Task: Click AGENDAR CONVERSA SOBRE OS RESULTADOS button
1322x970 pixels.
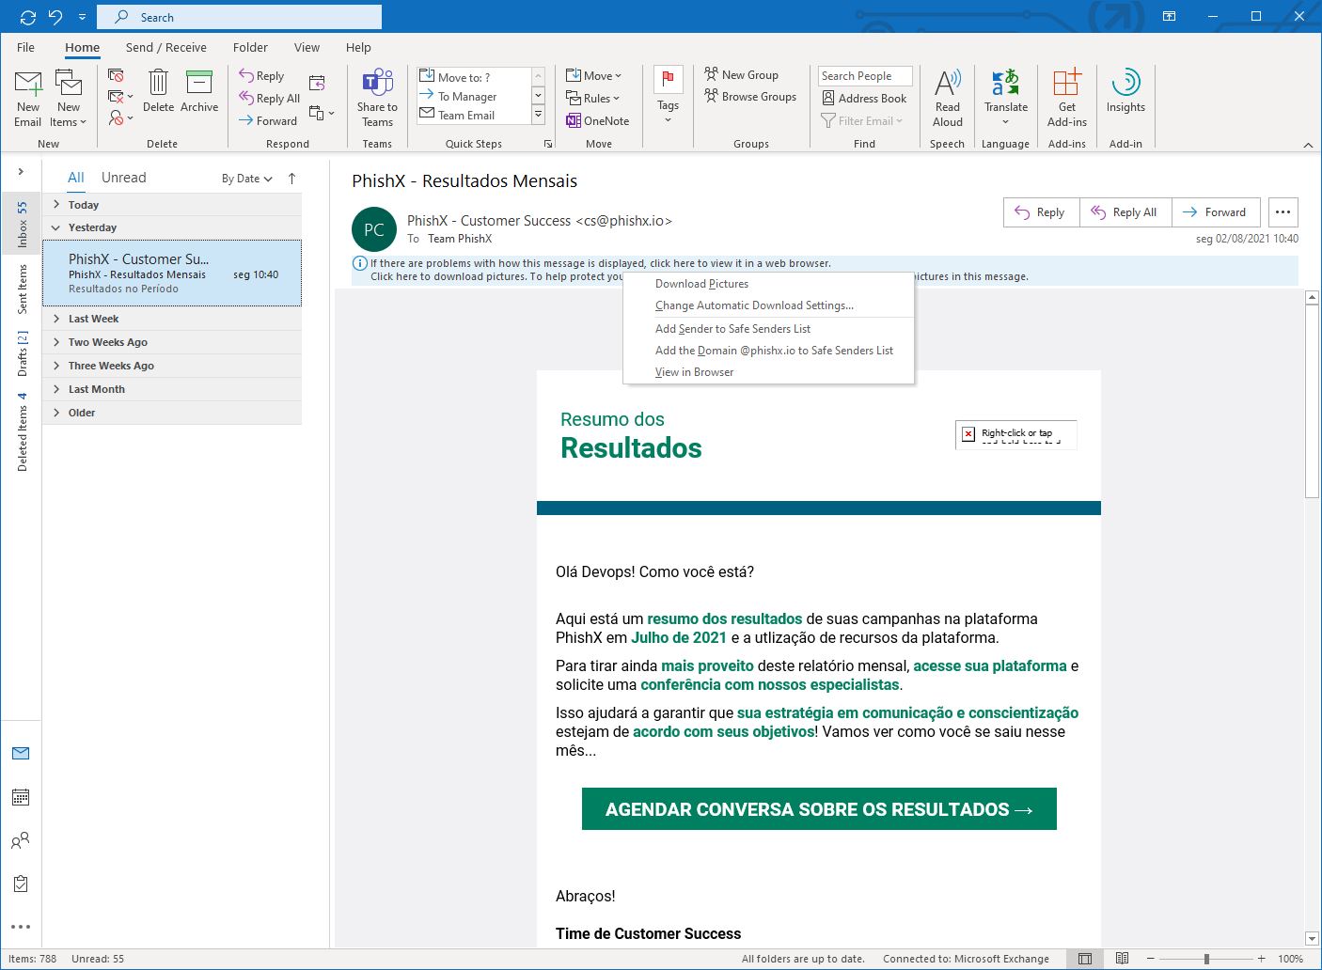Action: pyautogui.click(x=819, y=809)
